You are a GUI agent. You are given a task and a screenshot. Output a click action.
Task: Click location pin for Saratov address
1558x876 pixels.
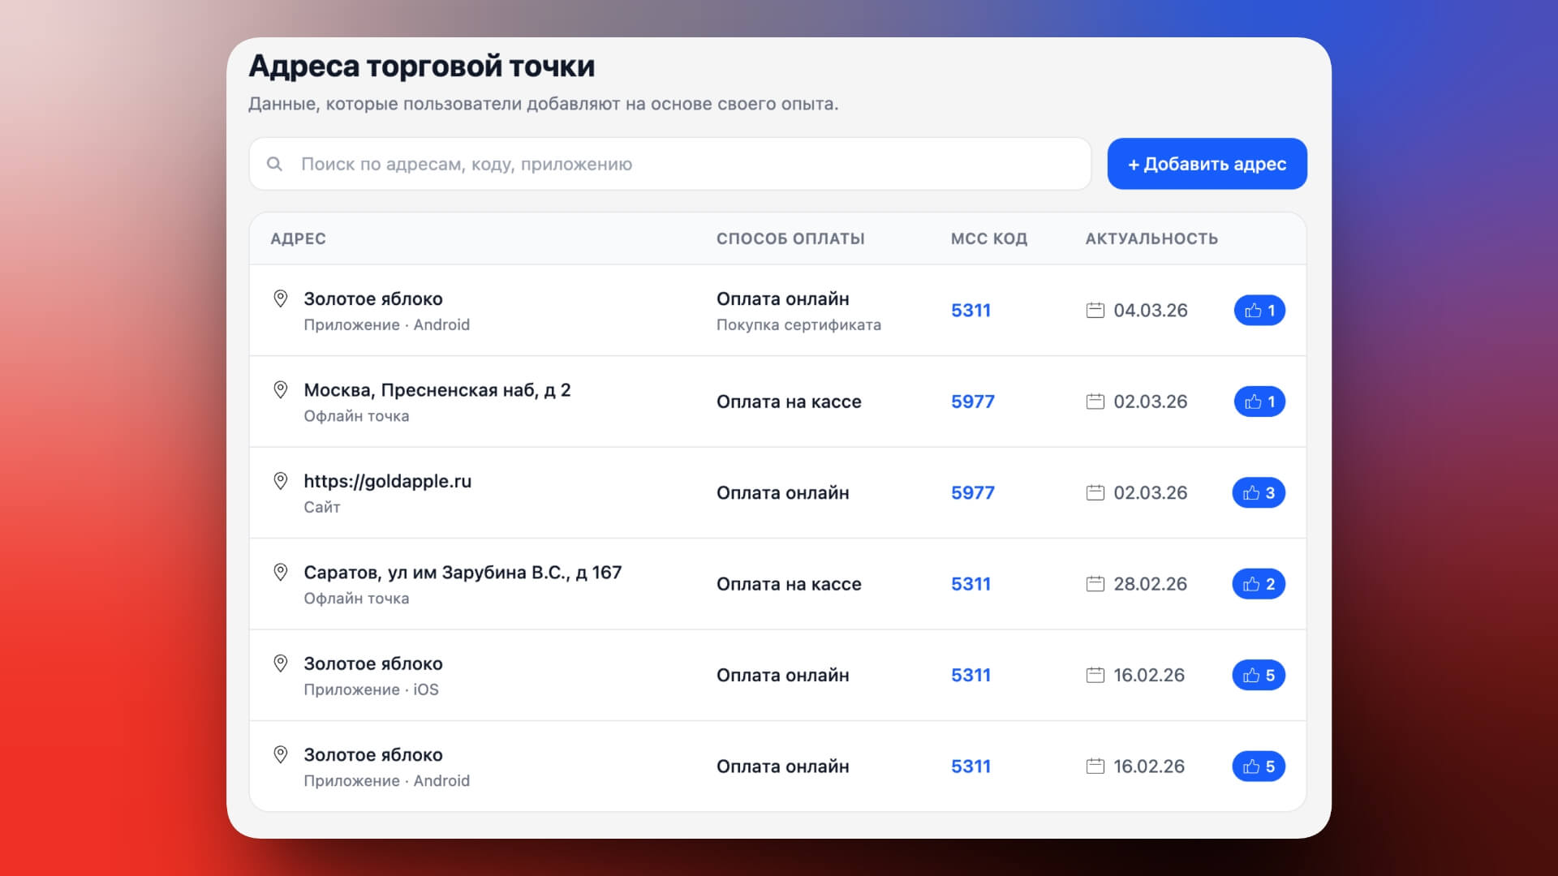coord(281,572)
